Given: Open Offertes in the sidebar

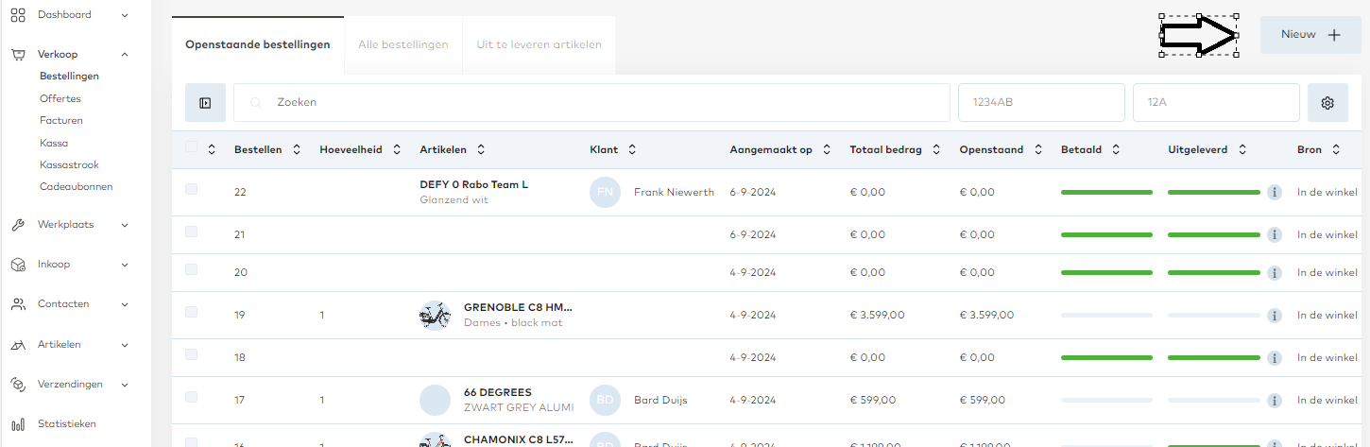Looking at the screenshot, I should click(x=60, y=98).
